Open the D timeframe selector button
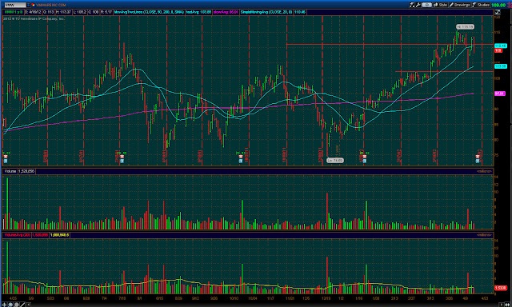 click(426, 5)
